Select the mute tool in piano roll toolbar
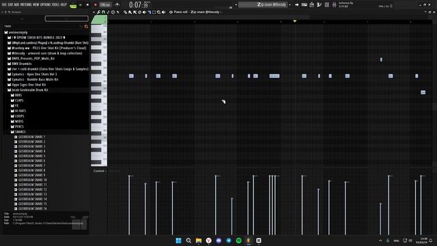The image size is (437, 246). pos(144,12)
